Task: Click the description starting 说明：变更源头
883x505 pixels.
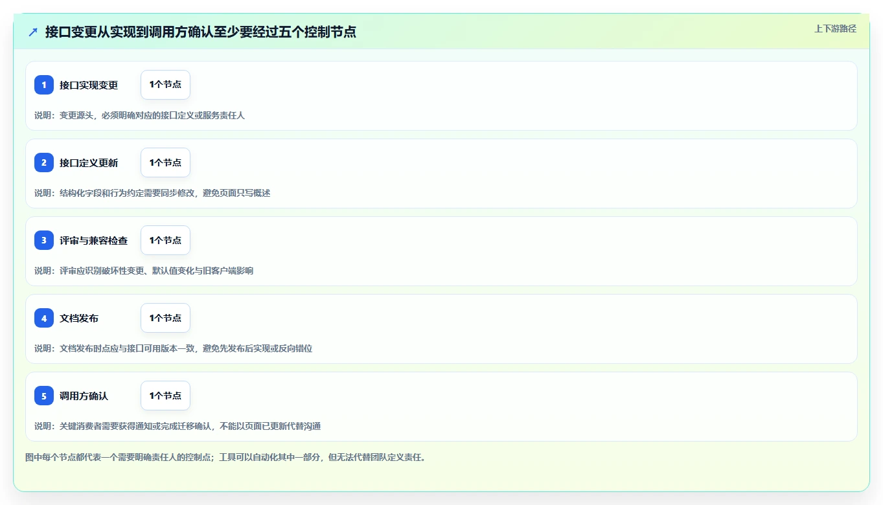Action: (x=140, y=115)
